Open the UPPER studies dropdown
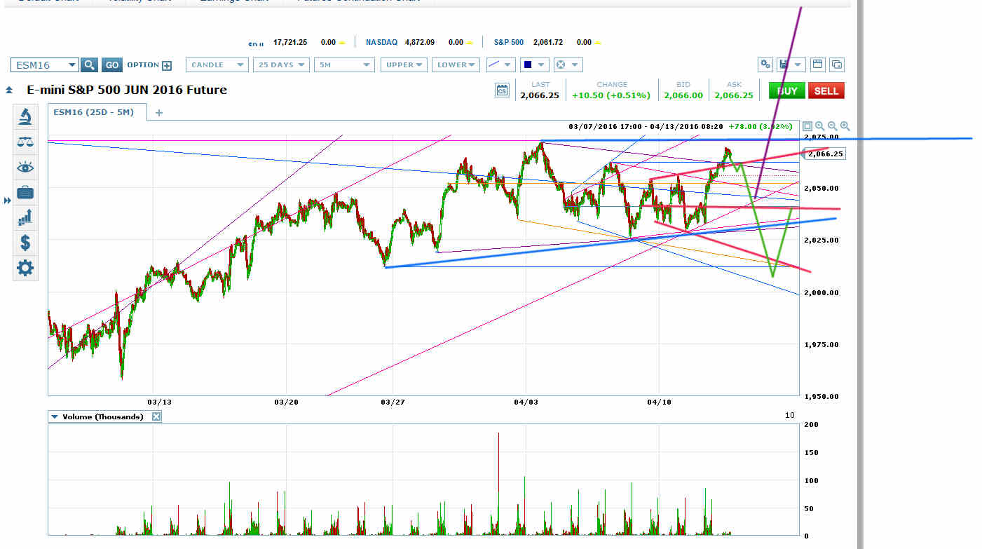 pyautogui.click(x=405, y=65)
